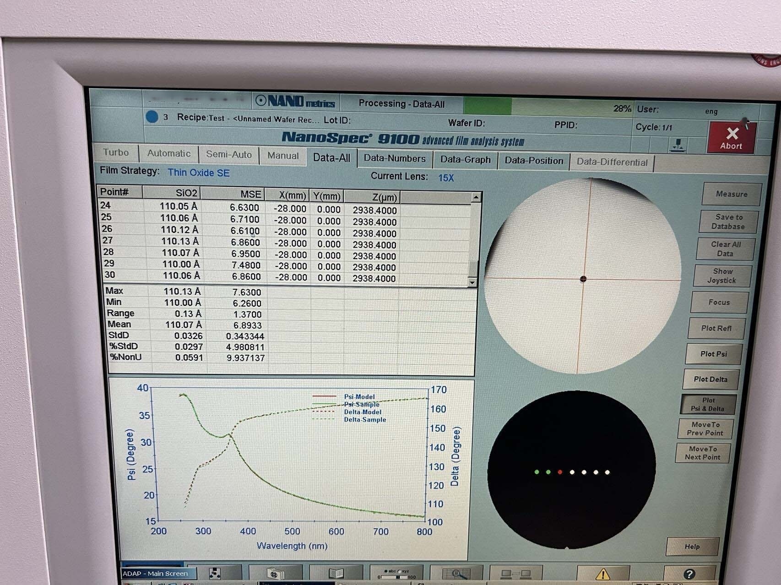This screenshot has width=781, height=585.
Task: Click the MSE column header
Action: 233,194
